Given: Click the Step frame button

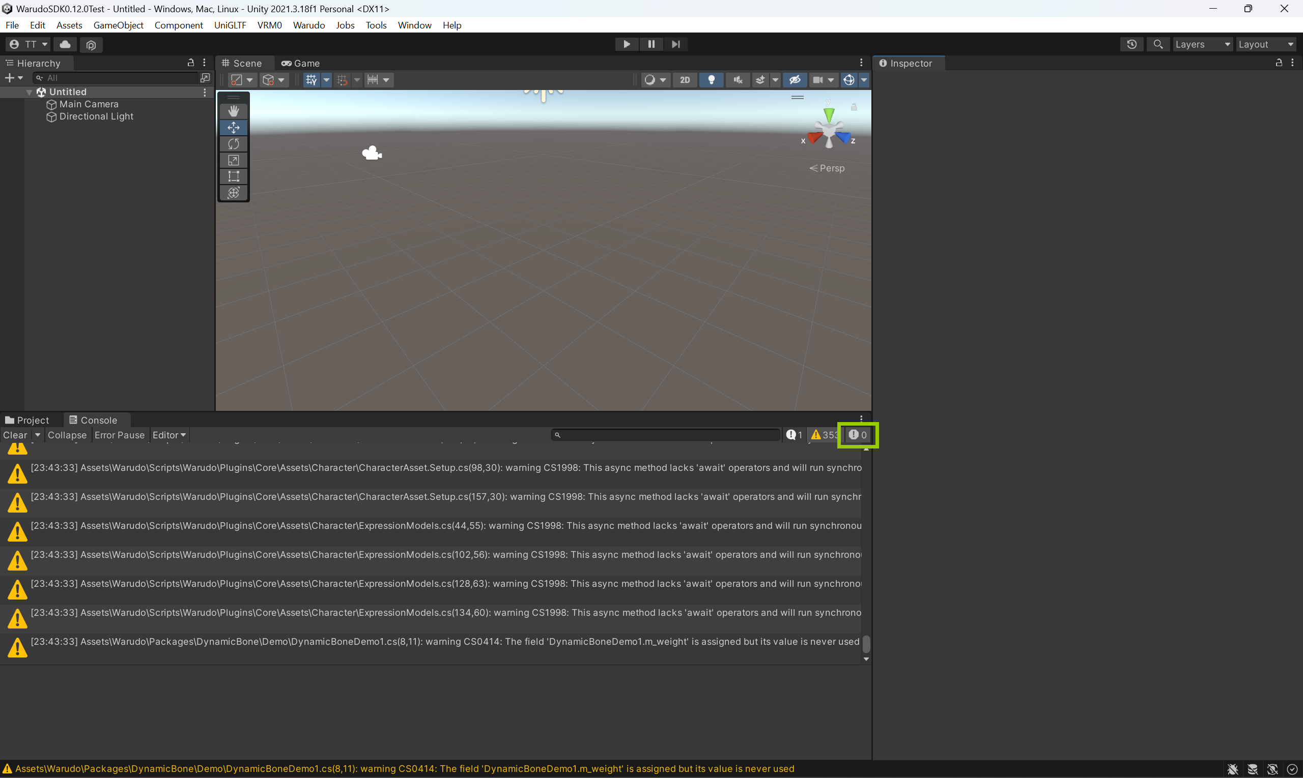Looking at the screenshot, I should click(675, 44).
